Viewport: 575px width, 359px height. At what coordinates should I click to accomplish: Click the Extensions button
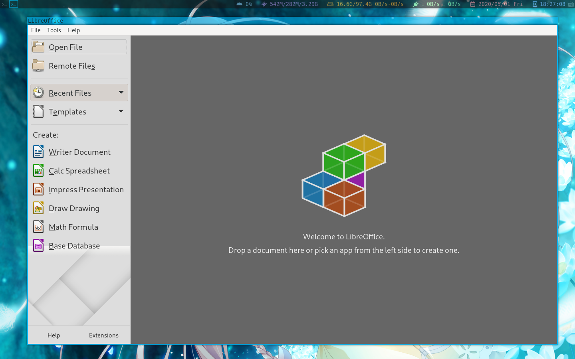coord(104,335)
